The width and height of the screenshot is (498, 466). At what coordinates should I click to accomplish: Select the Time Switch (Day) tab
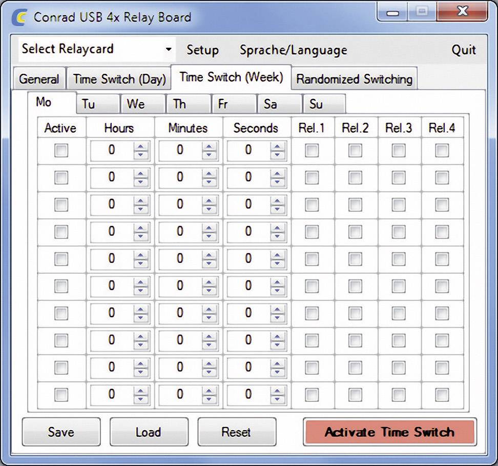[x=119, y=79]
